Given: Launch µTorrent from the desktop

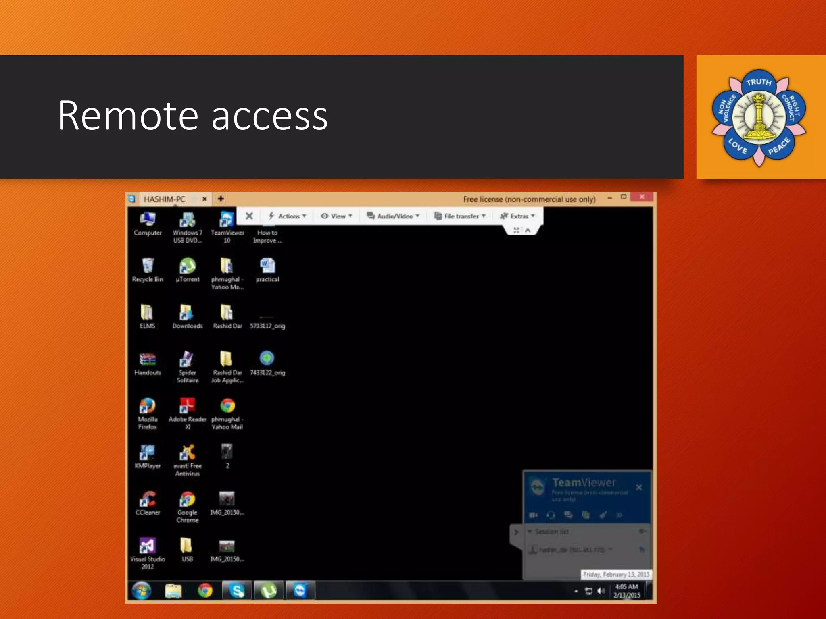Looking at the screenshot, I should click(188, 270).
